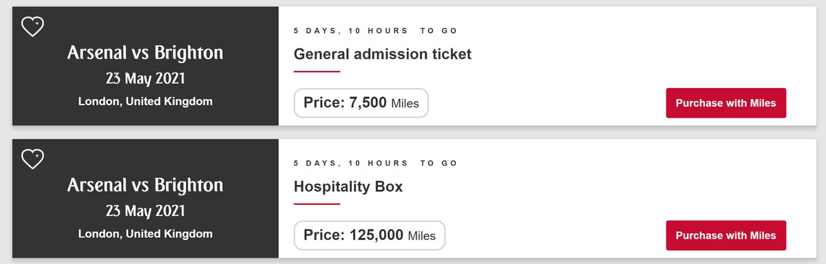Open the General admission ticket title
Image resolution: width=826 pixels, height=264 pixels.
383,54
